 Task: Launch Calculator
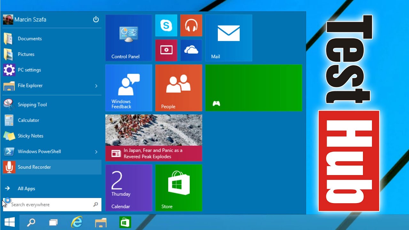52,120
